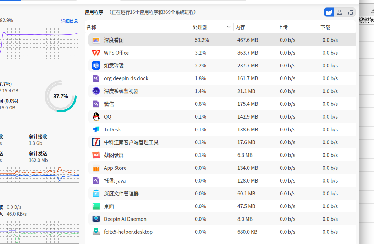Select the 深度看图 process name
374x244 pixels.
coord(114,40)
